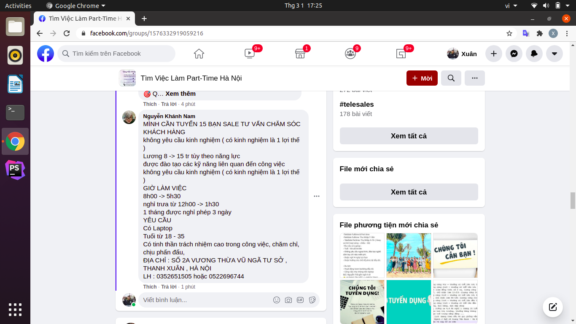Viewport: 576px width, 324px height.
Task: Reload the page in Chrome
Action: [67, 33]
